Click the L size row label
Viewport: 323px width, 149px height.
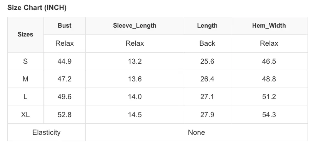(x=25, y=97)
